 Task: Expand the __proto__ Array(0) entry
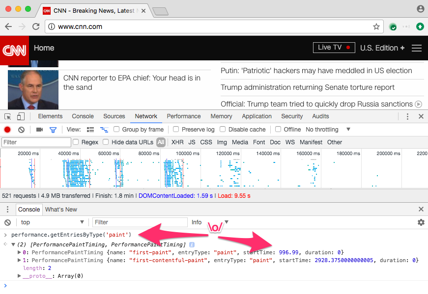19,276
